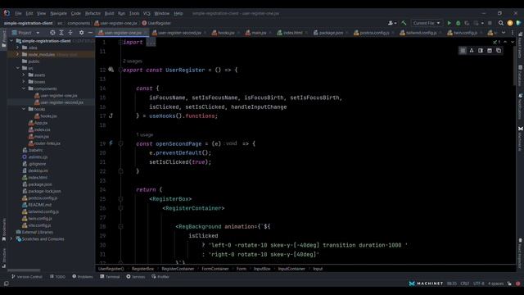This screenshot has height=295, width=524.
Task: Click the inspections checkmark widget in editor
Action: point(496,42)
